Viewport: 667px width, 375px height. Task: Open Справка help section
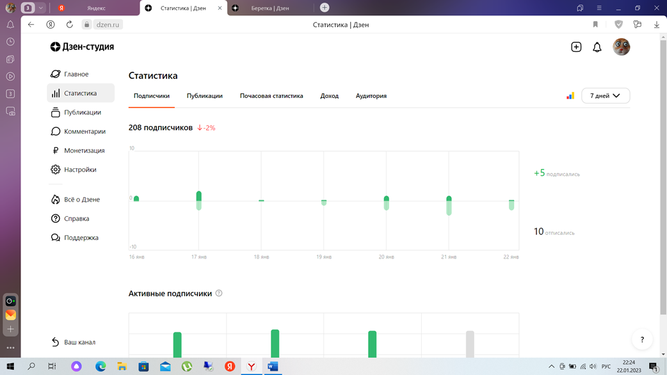pos(70,219)
